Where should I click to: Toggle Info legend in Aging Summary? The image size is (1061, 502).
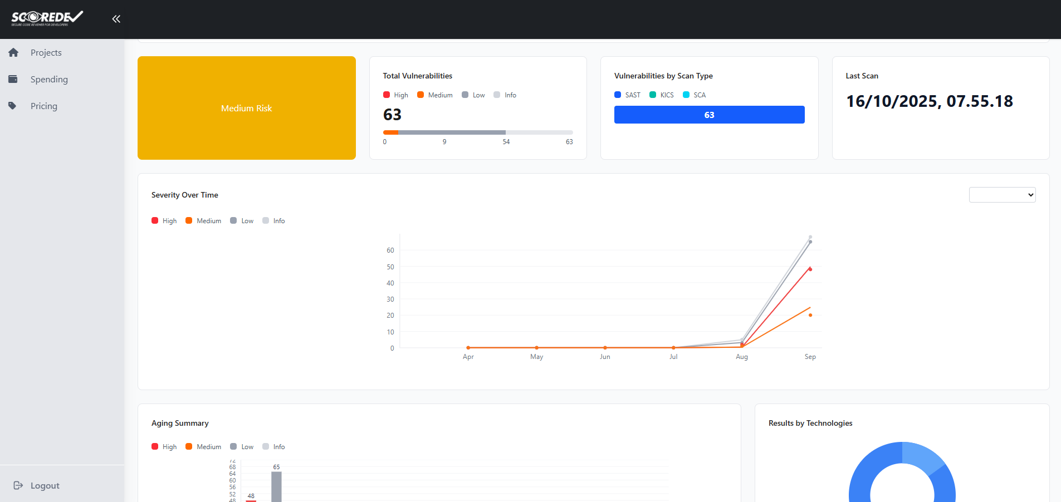tap(273, 447)
